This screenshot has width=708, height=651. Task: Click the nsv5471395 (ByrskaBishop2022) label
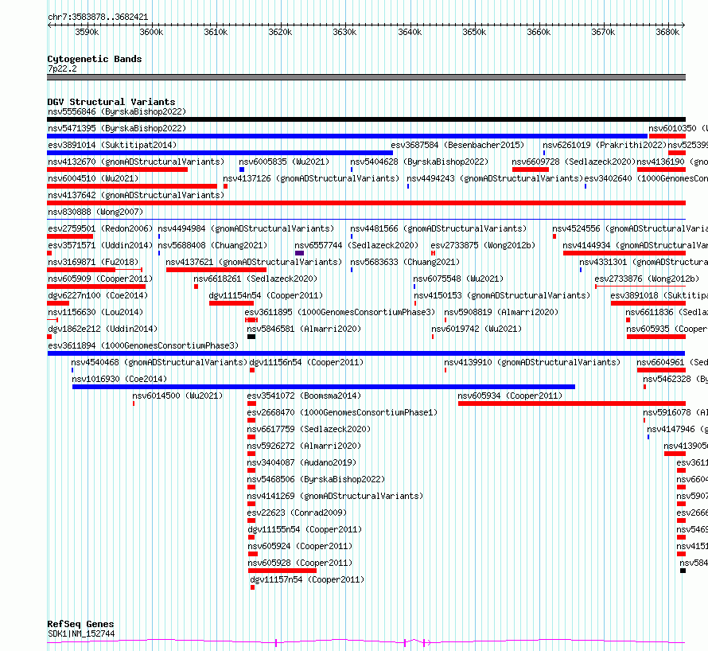click(x=116, y=128)
